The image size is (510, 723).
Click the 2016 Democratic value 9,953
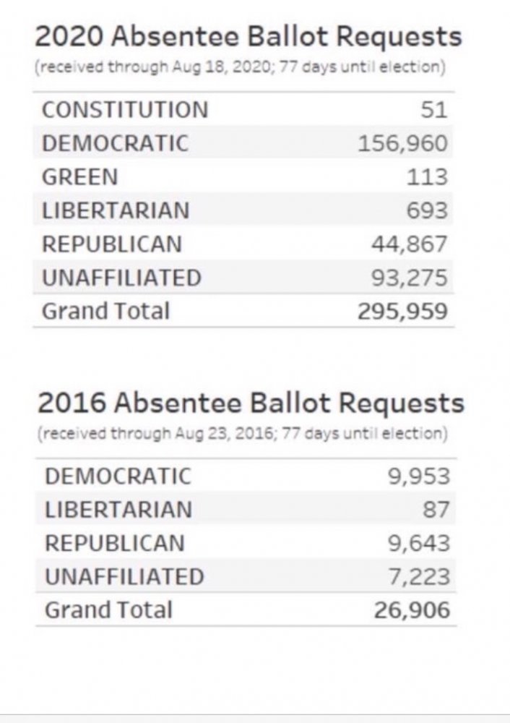[x=419, y=476]
